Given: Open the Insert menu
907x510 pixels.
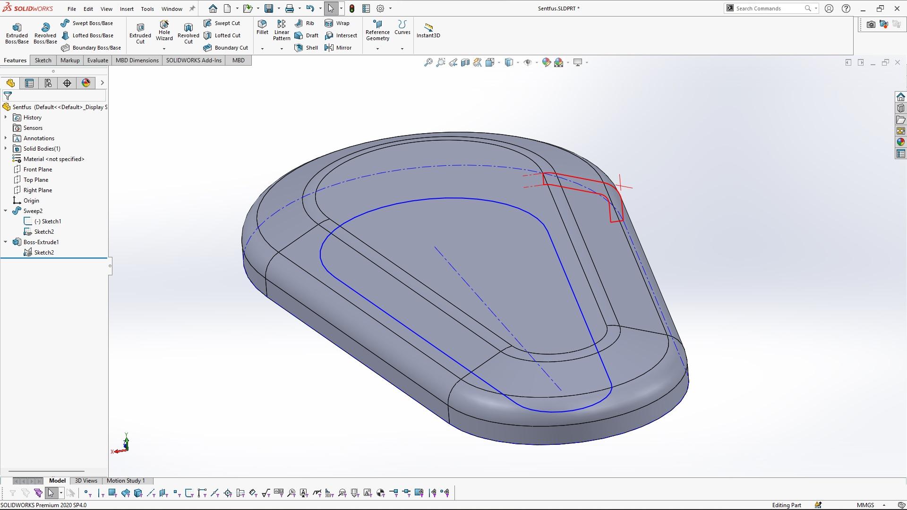Looking at the screenshot, I should (x=126, y=8).
